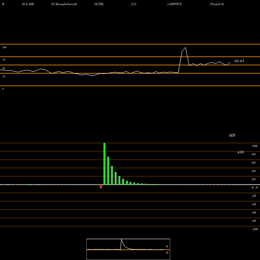Click the 'SI & MR' header text
Image resolution: width=260 pixels, height=260 pixels.
pos(28,4)
